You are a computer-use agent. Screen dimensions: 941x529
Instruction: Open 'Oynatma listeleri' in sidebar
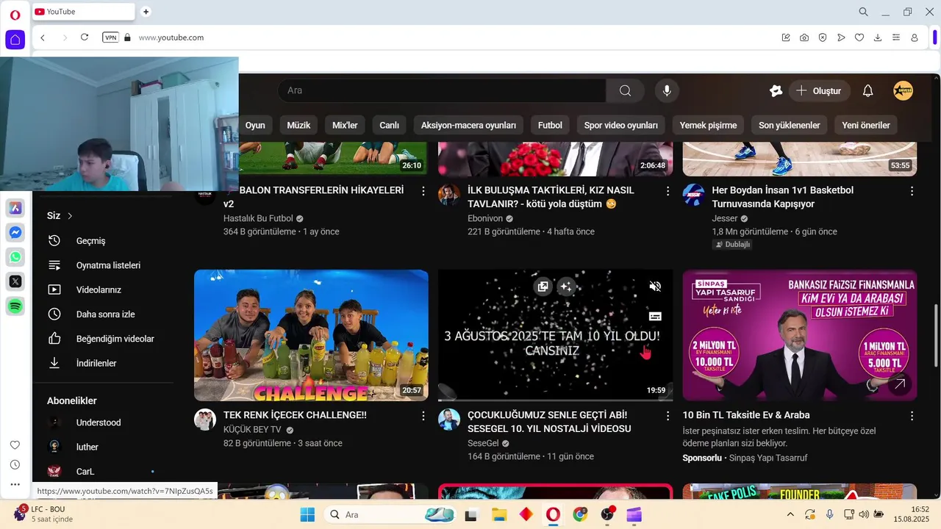[x=103, y=265]
